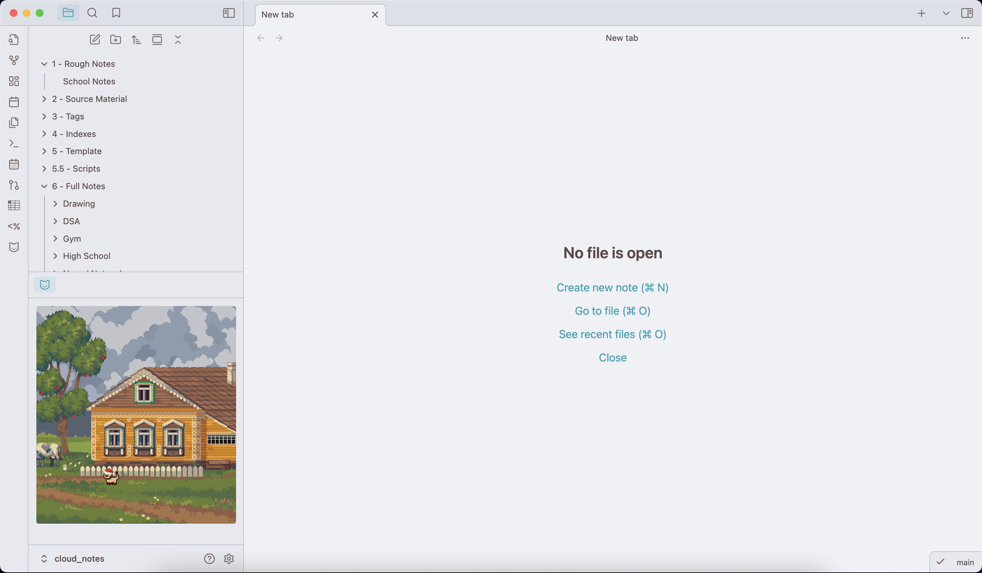The width and height of the screenshot is (982, 573).
Task: Change sort order of file list
Action: coord(136,39)
